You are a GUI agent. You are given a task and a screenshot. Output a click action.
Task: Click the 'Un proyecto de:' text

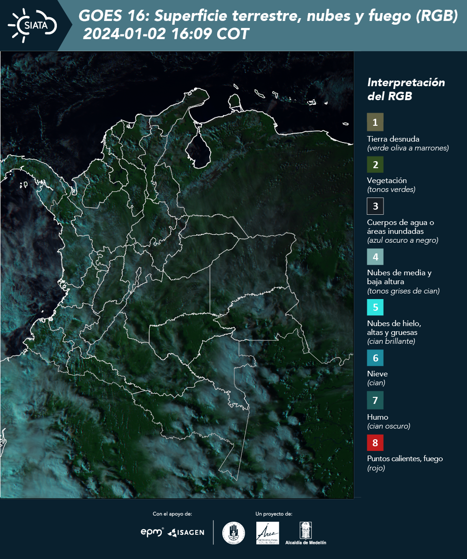point(274,514)
